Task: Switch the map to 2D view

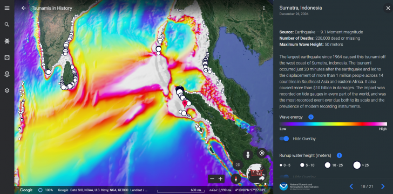Action: click(238, 165)
